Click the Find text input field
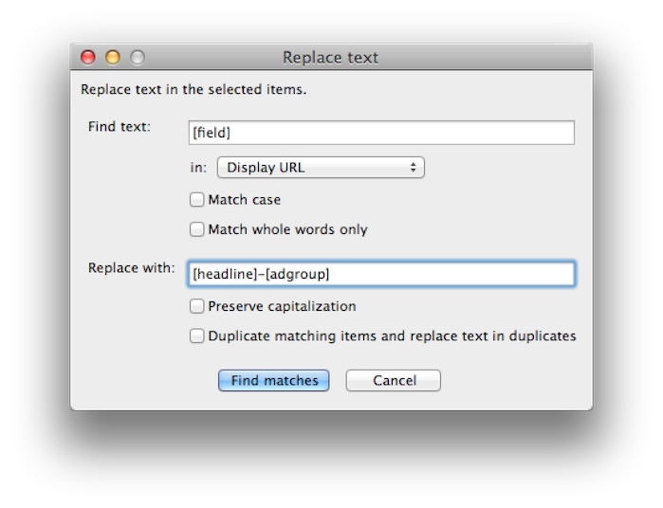This screenshot has width=663, height=508. click(381, 133)
